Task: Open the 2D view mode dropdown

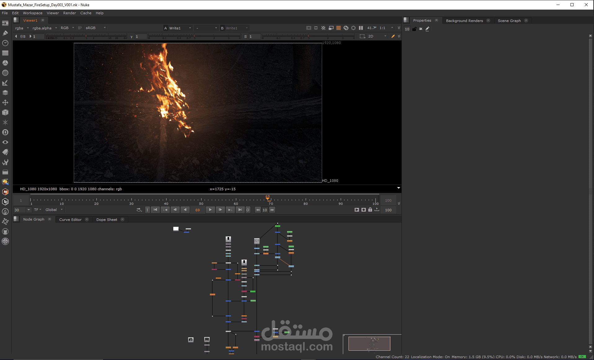Action: tap(377, 36)
